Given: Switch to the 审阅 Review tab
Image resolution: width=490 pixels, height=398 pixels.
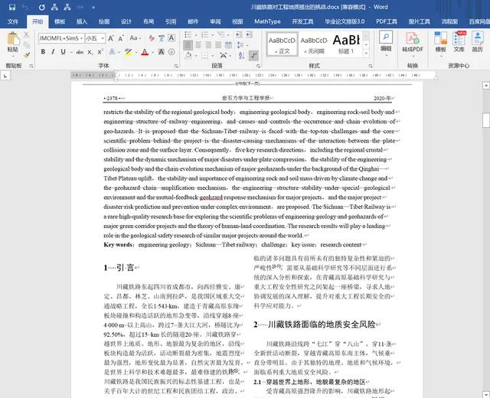Looking at the screenshot, I should 215,21.
